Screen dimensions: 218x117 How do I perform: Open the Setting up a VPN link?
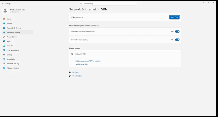(81, 64)
